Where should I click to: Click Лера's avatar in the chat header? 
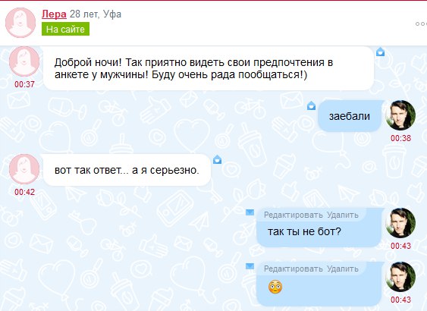click(20, 23)
